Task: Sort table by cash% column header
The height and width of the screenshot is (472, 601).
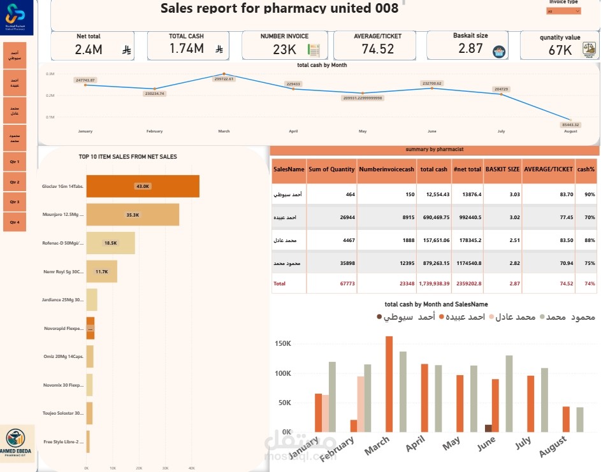Action: pyautogui.click(x=586, y=169)
